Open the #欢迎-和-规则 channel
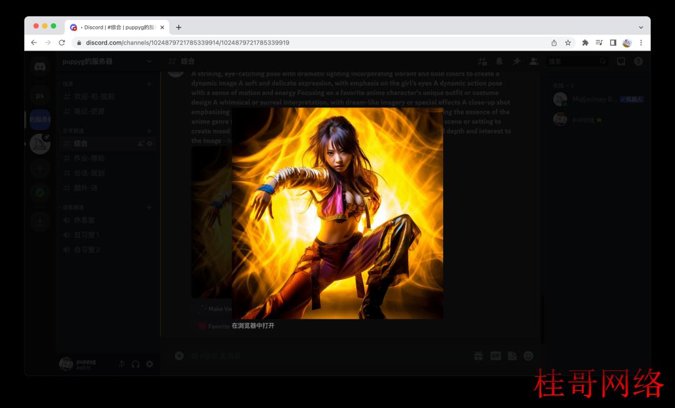This screenshot has width=675, height=408. pyautogui.click(x=107, y=96)
